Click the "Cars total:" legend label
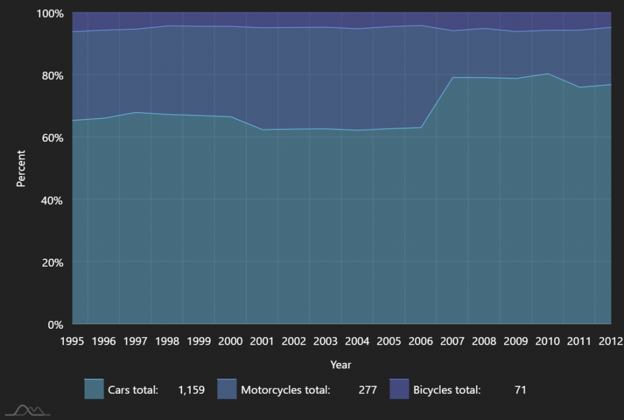The width and height of the screenshot is (624, 420). coord(133,390)
